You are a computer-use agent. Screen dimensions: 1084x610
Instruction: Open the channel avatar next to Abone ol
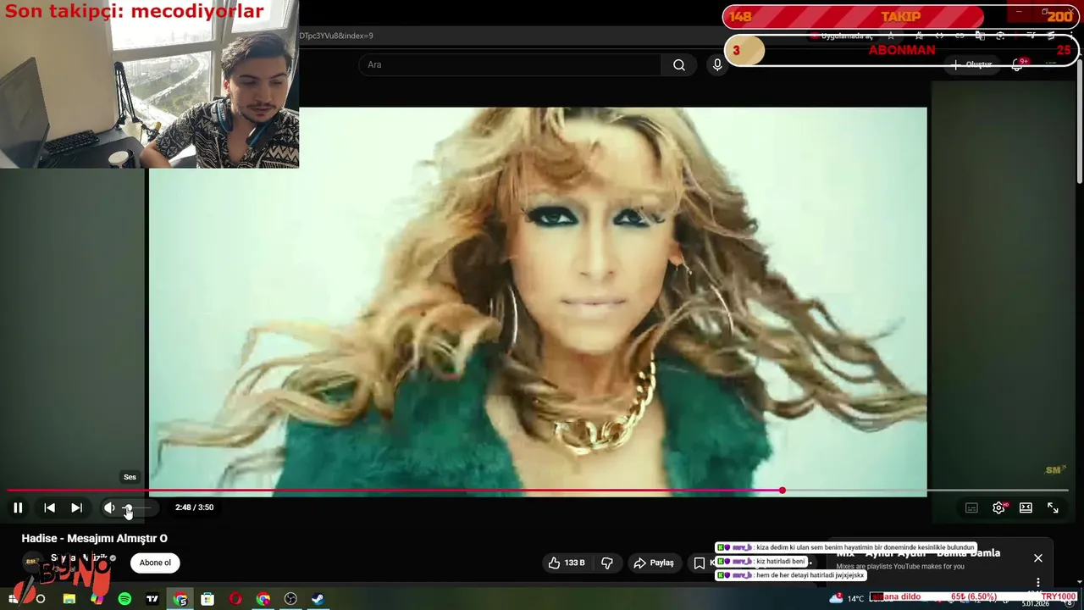point(32,562)
